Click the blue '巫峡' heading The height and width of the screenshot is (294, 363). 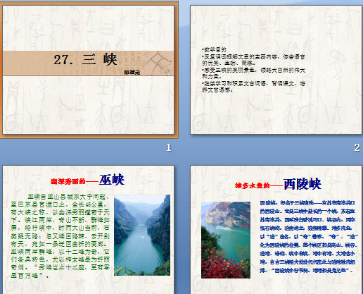point(112,180)
